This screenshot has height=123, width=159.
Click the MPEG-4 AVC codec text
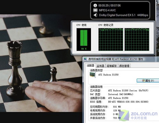pos(107,10)
